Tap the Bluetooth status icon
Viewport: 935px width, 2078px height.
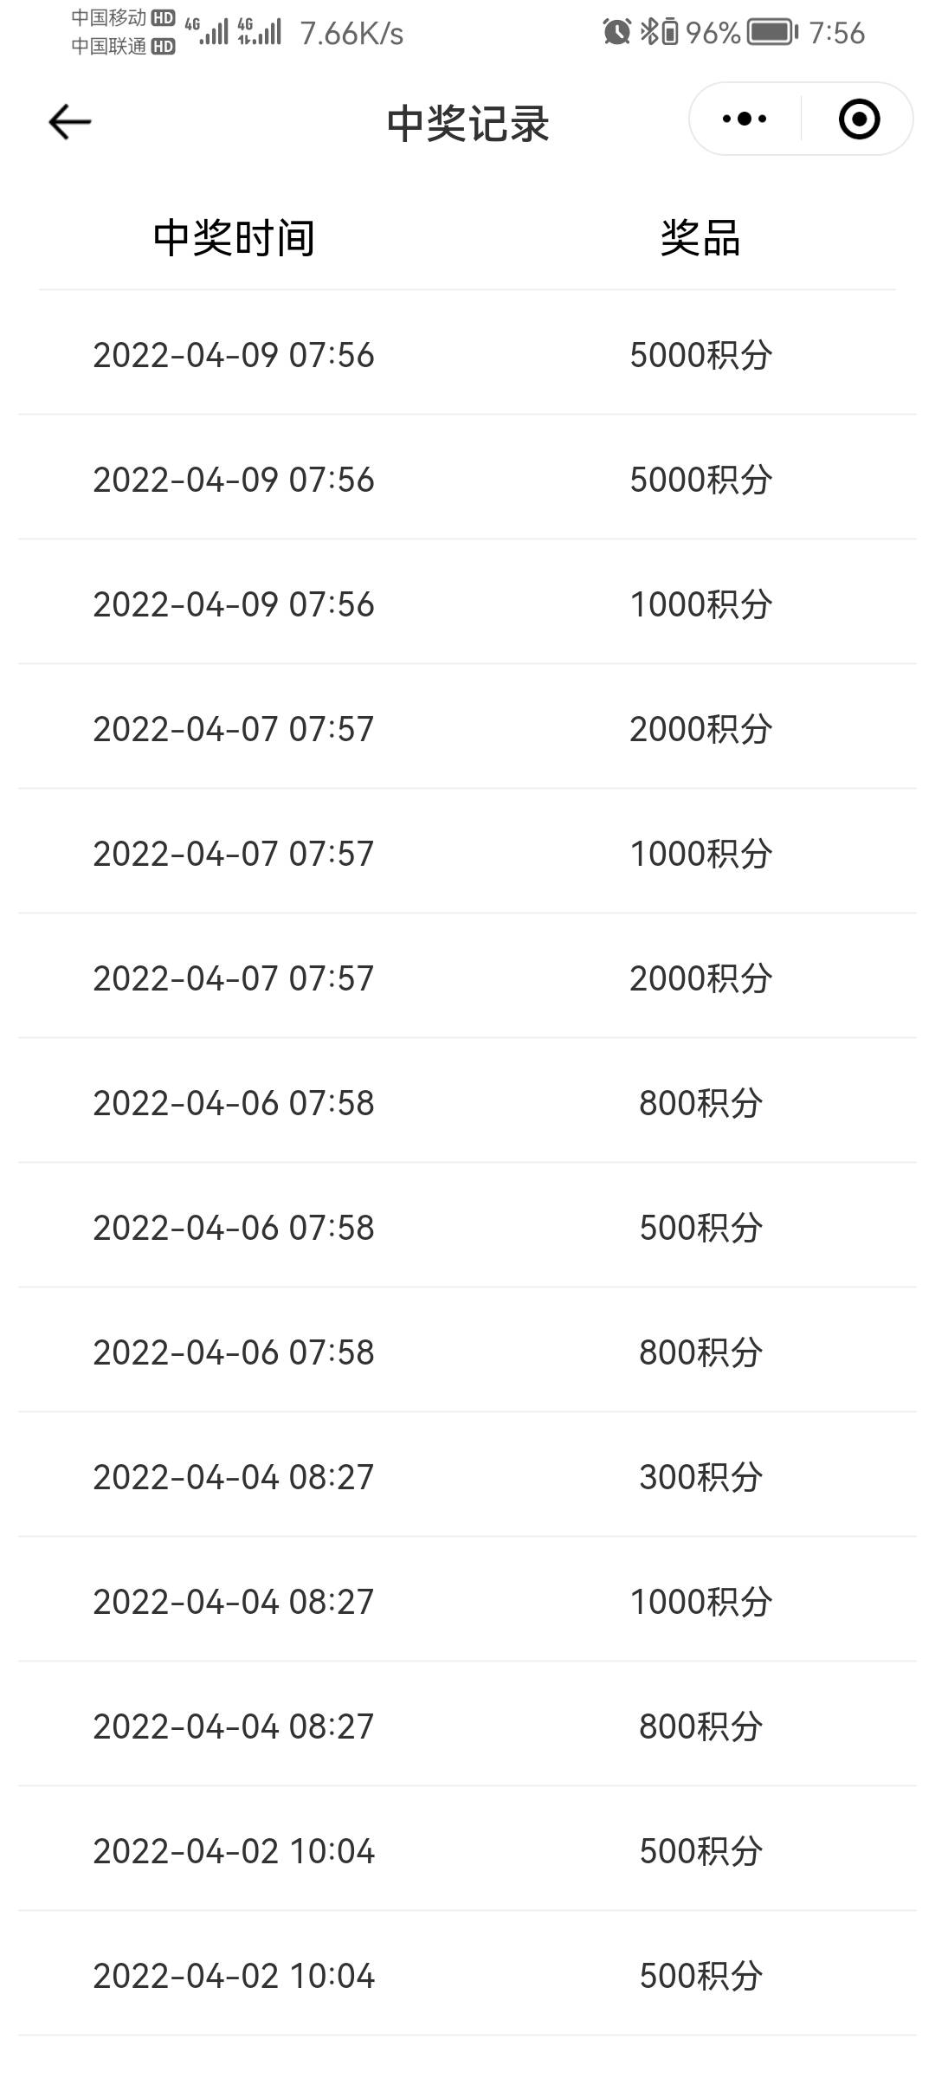coord(659,32)
